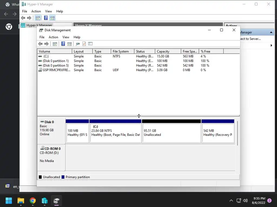
Task: Click the disk key icon in Disk Management toolbar
Action: (78, 44)
